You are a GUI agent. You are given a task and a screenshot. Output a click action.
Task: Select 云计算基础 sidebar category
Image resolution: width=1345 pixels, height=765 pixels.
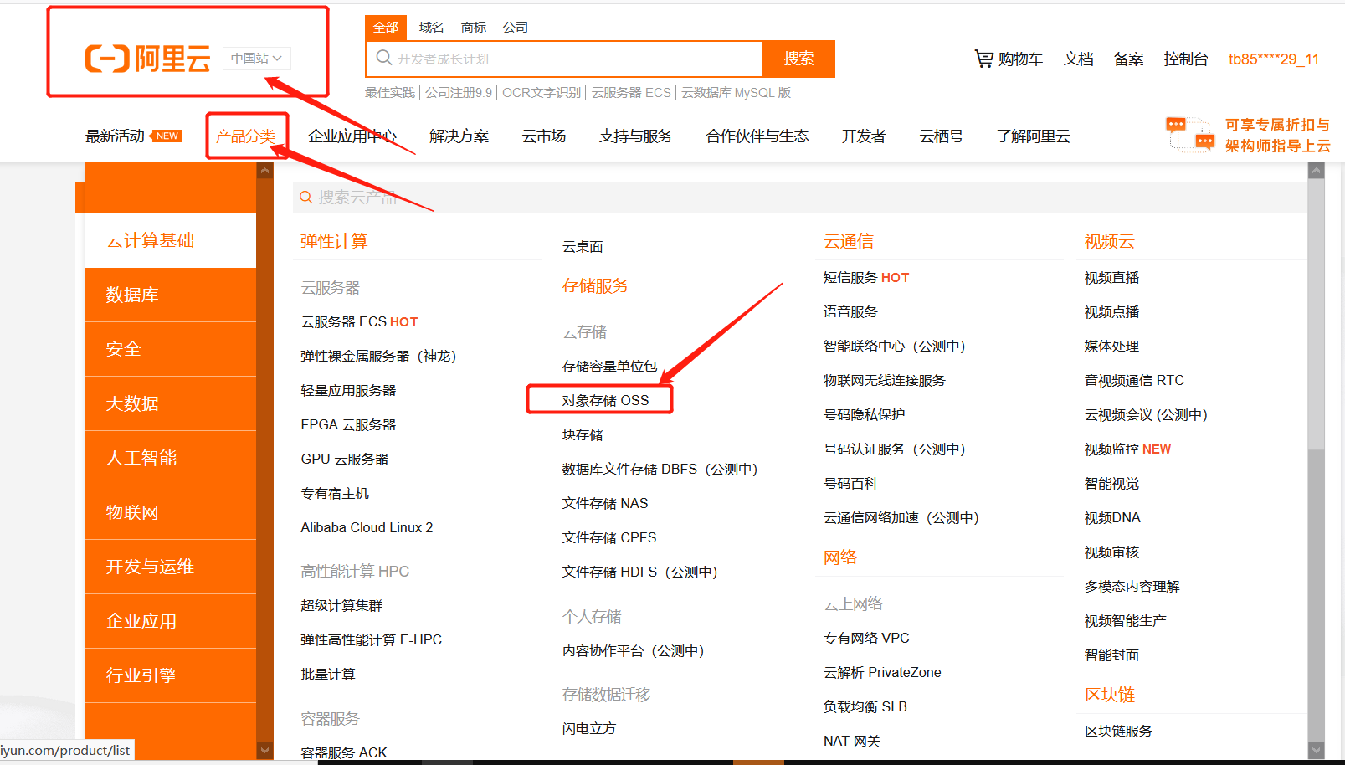pyautogui.click(x=171, y=241)
